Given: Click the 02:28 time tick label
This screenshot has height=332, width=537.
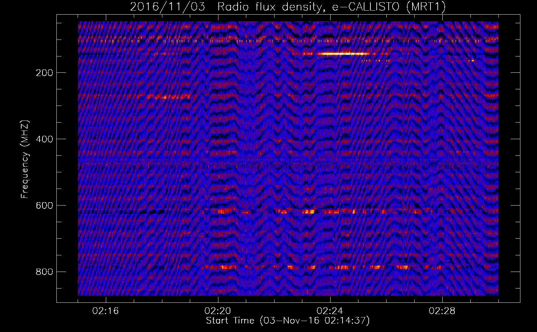Looking at the screenshot, I should [x=442, y=311].
